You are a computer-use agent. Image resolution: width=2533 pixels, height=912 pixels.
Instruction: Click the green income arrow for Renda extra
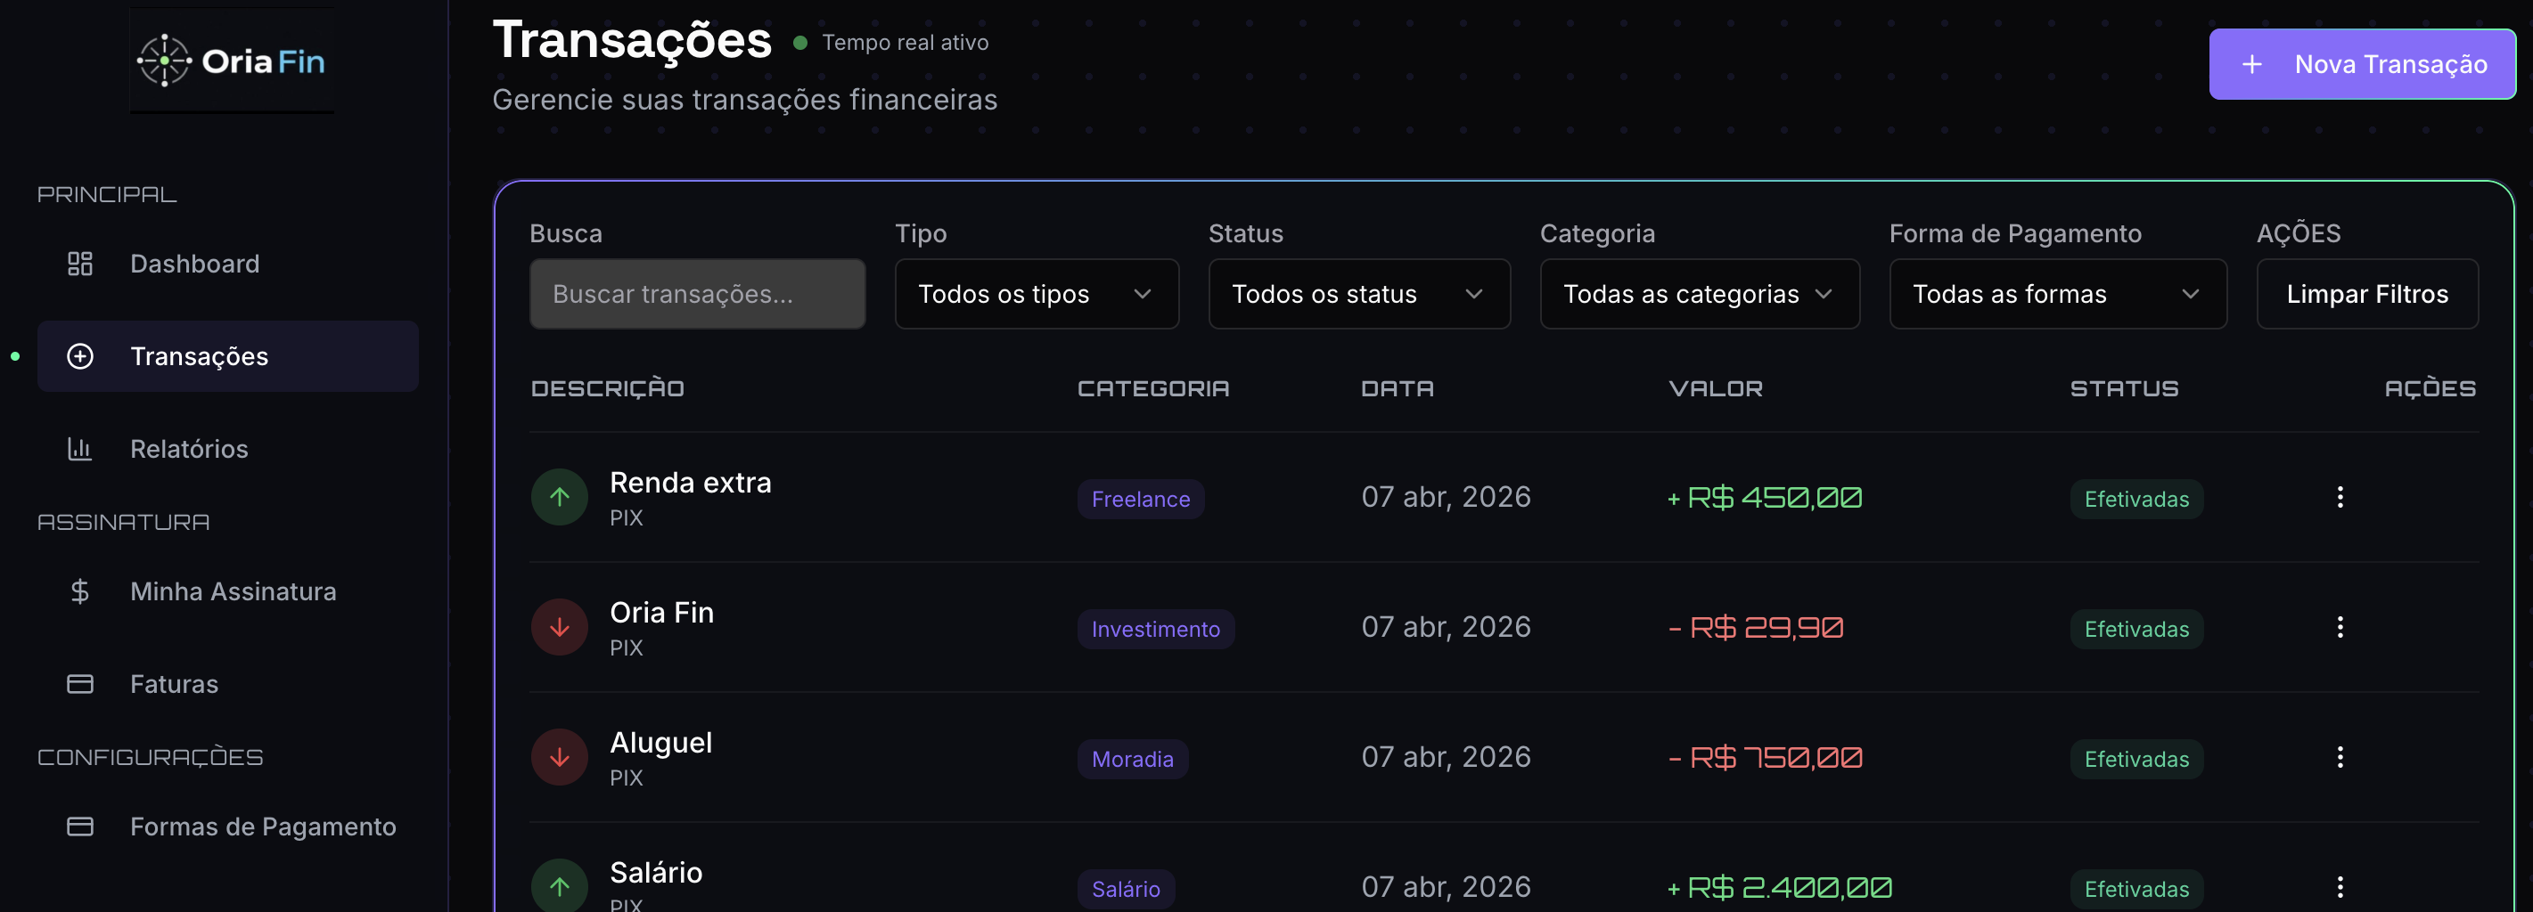point(559,497)
